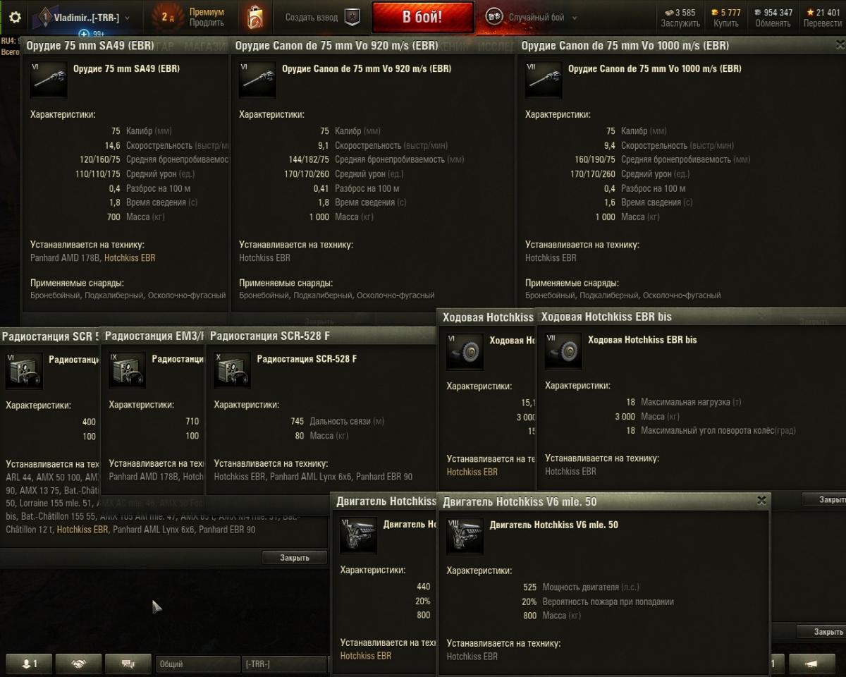Click the SCR-528 F radio icon
This screenshot has height=677, width=846.
[232, 370]
